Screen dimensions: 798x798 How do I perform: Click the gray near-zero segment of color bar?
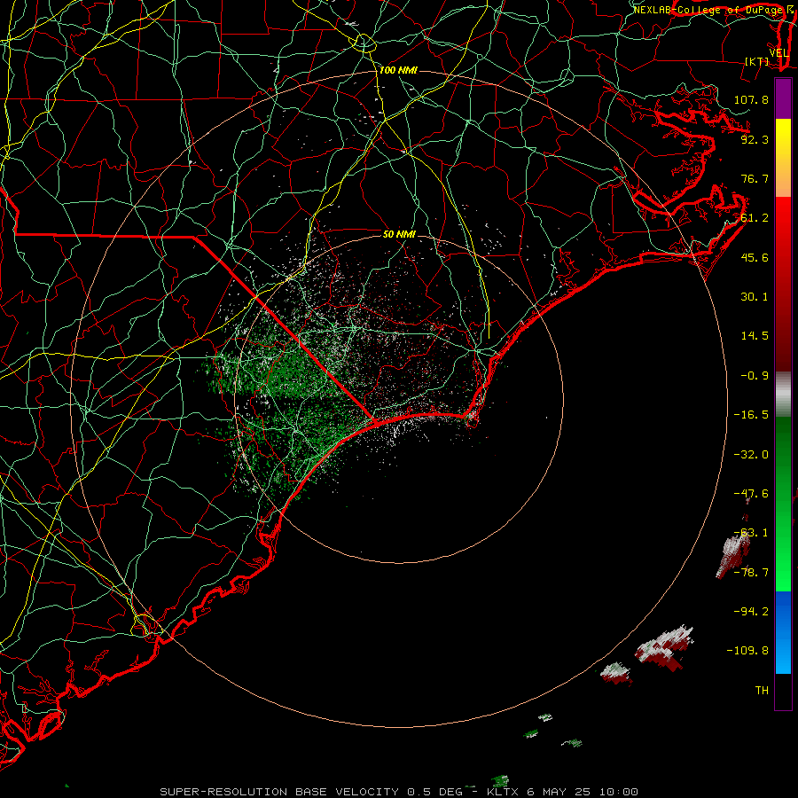tap(783, 395)
